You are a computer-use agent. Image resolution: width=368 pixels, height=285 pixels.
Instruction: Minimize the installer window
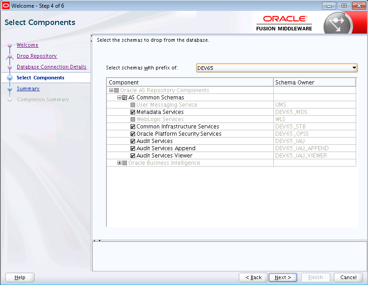tap(329, 5)
